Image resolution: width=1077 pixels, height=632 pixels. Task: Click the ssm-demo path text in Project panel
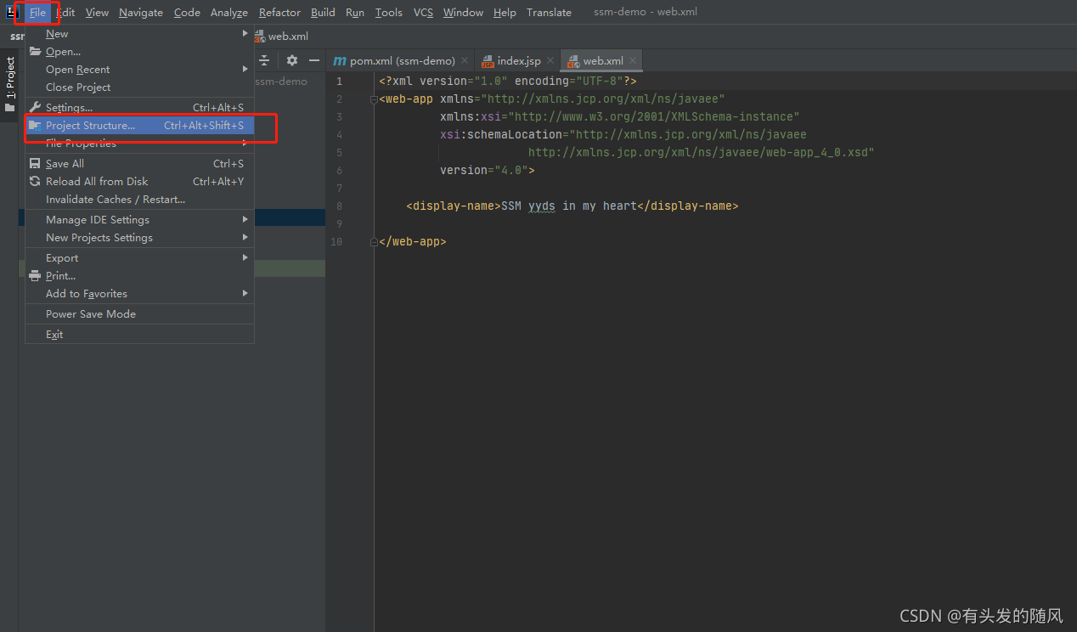(281, 82)
